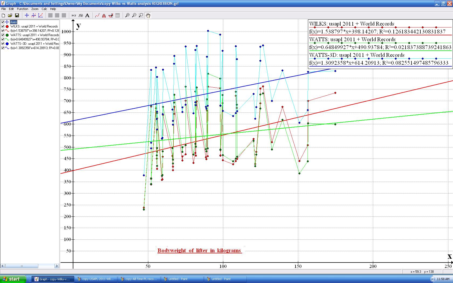Click legend text 'f(x)=0.64849927*x+490.93784'

coord(346,47)
